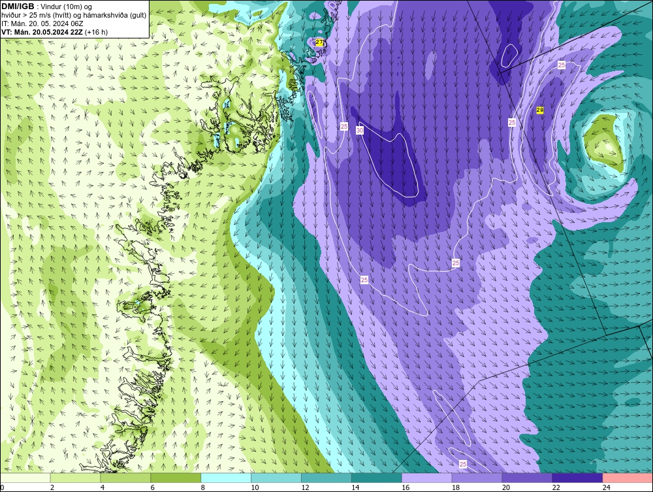Pick the light green 2–4 legend swatch
This screenshot has width=653, height=492.
pyautogui.click(x=75, y=478)
